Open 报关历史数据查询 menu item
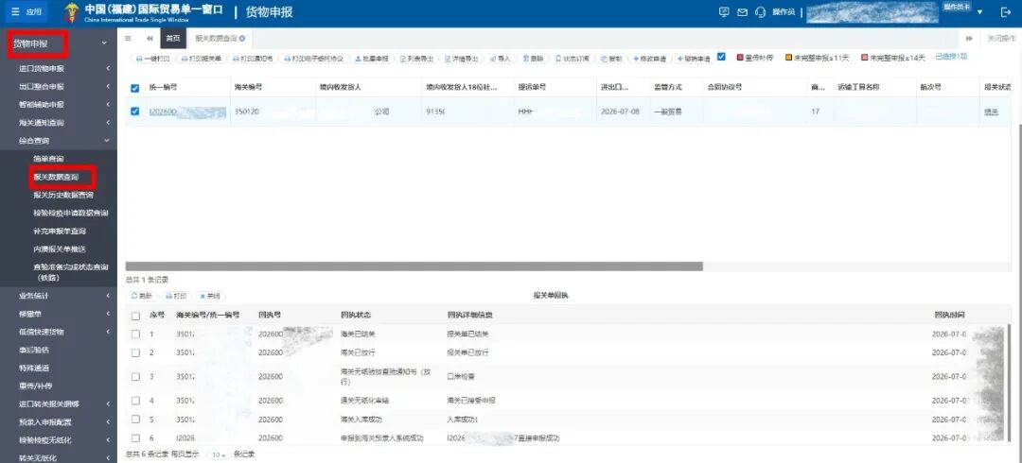1022x463 pixels. click(63, 195)
